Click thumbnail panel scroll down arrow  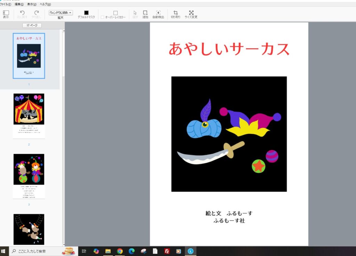click(x=64, y=245)
